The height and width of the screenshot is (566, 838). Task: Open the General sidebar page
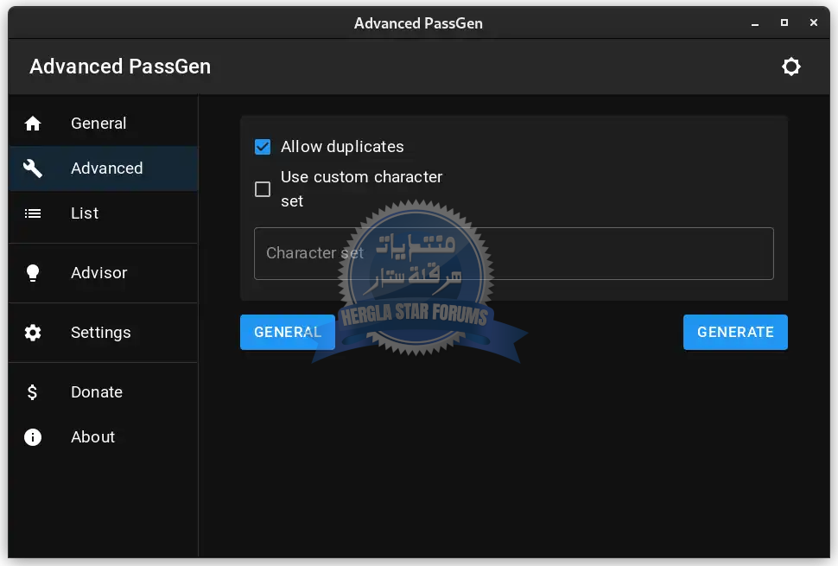point(98,124)
